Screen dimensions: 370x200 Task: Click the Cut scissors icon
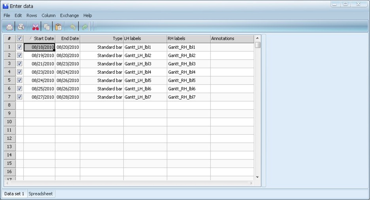tap(35, 27)
